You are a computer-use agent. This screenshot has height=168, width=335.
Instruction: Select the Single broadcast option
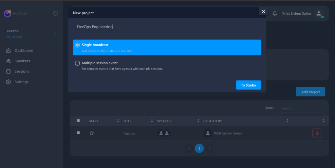pos(167,47)
